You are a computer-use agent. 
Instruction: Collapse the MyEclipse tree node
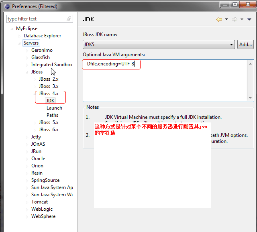[x=12, y=29]
